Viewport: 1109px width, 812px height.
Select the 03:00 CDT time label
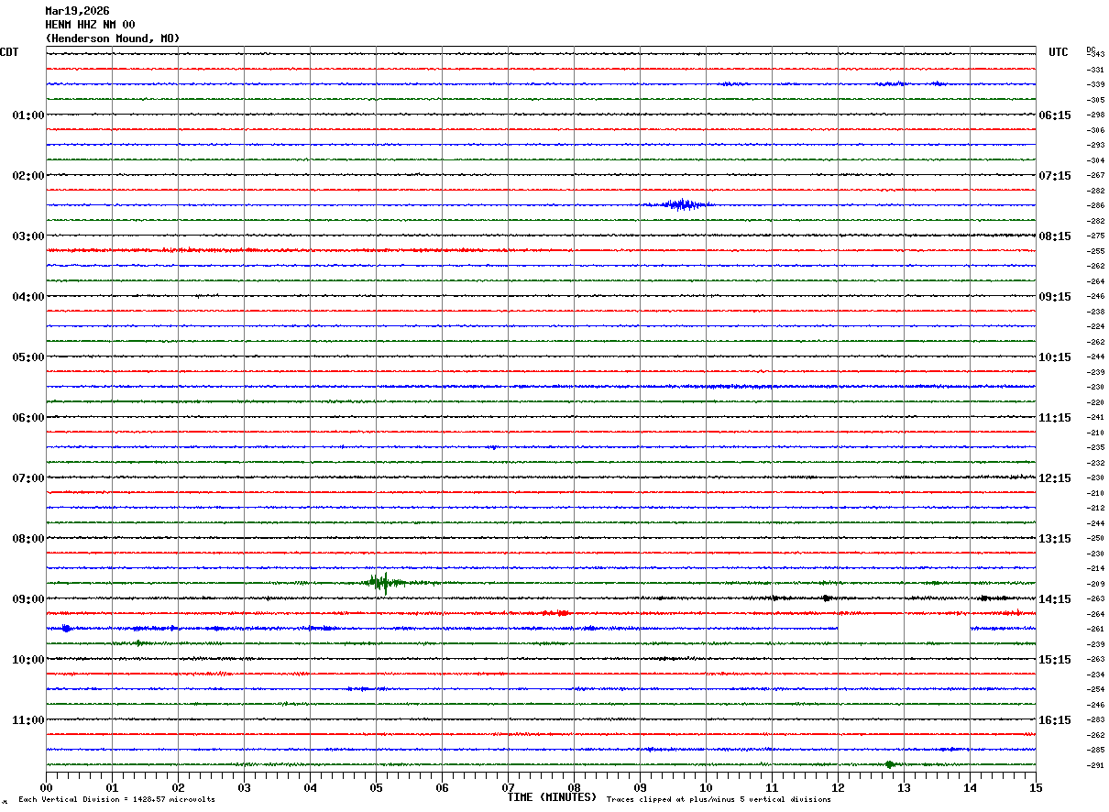(x=27, y=236)
